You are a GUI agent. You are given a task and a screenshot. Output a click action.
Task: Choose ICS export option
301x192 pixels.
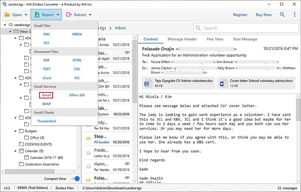(77, 78)
